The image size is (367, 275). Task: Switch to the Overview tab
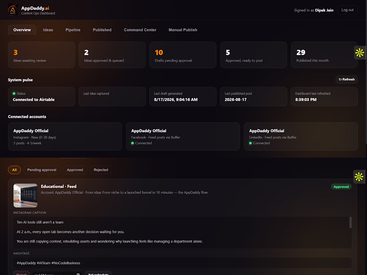22,30
